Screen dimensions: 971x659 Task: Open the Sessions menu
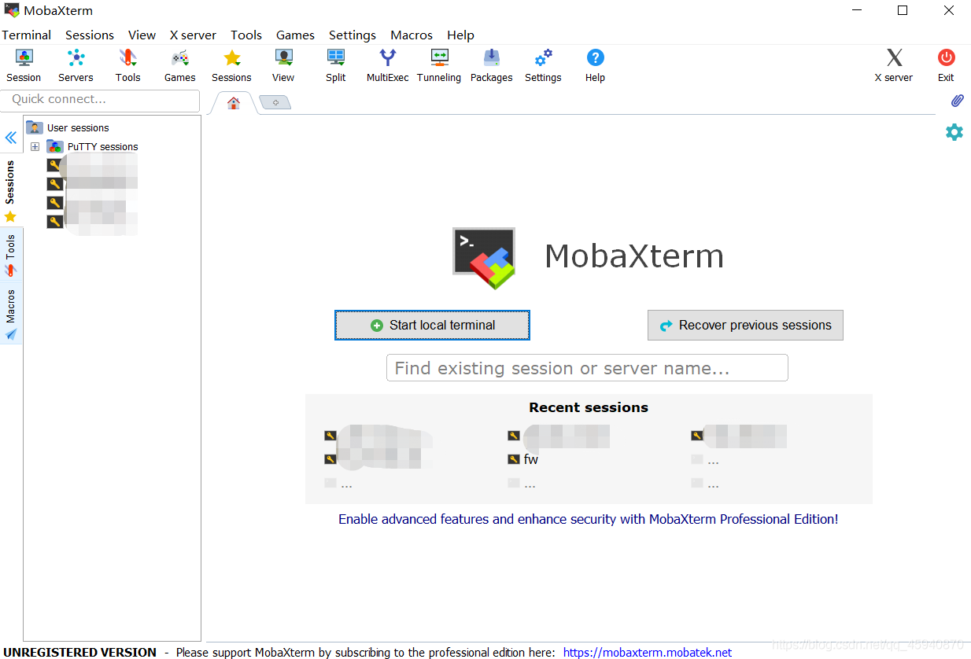[x=90, y=35]
